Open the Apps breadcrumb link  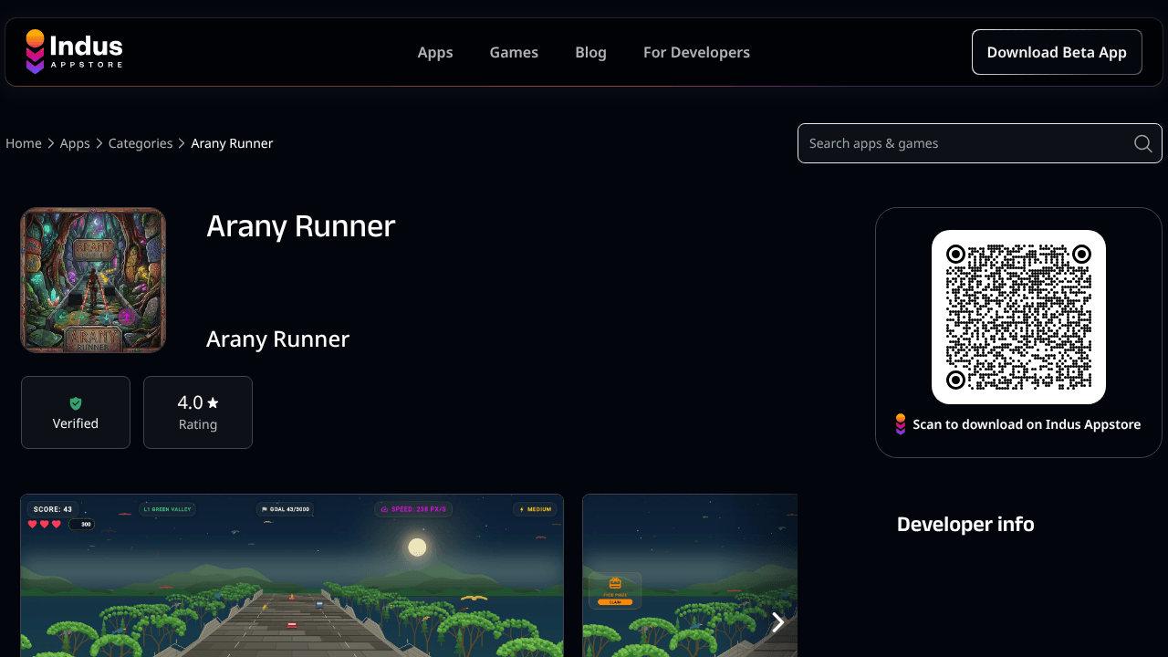(x=75, y=143)
